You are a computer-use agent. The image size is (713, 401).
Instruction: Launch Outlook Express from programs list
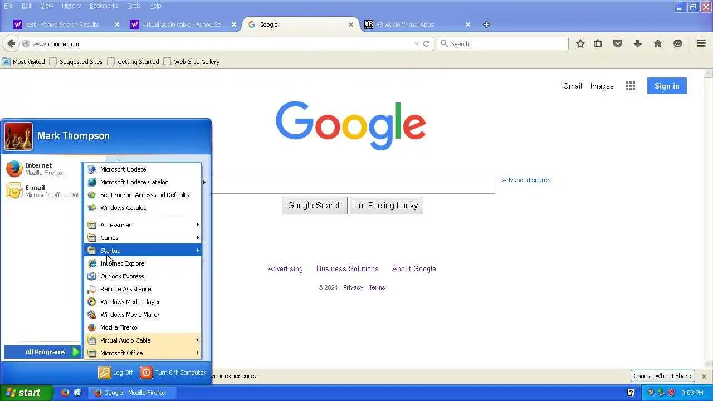click(x=143, y=276)
